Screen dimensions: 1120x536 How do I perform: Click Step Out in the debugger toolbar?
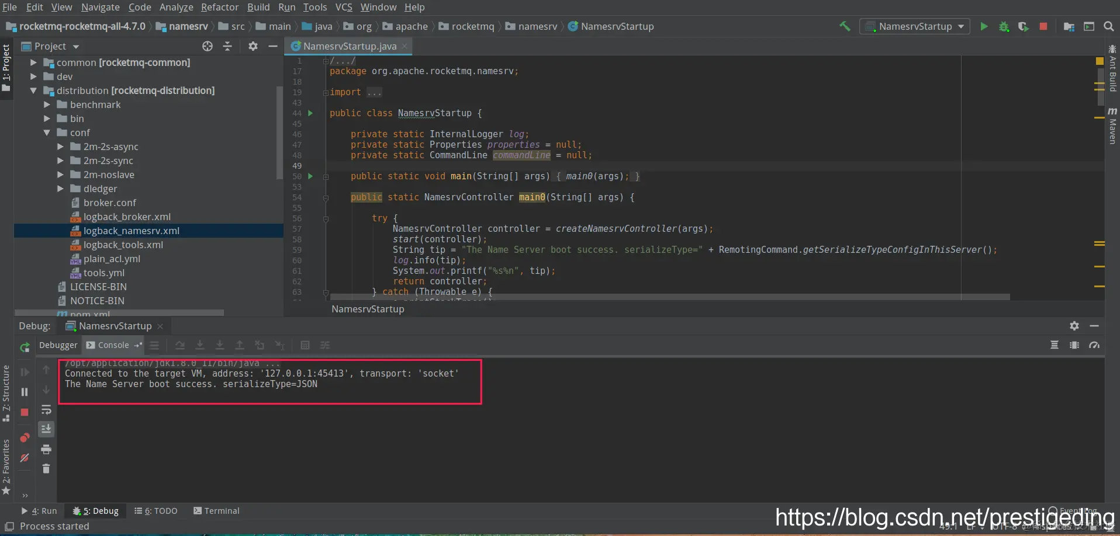pos(240,345)
